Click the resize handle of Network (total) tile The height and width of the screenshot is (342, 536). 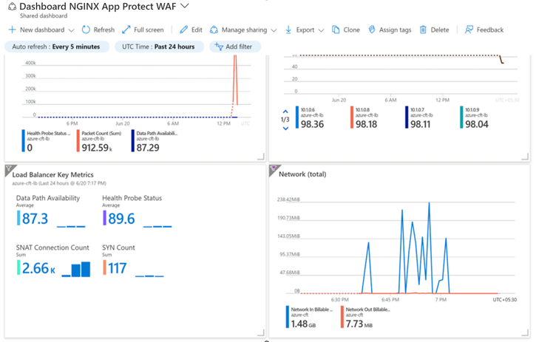click(525, 332)
